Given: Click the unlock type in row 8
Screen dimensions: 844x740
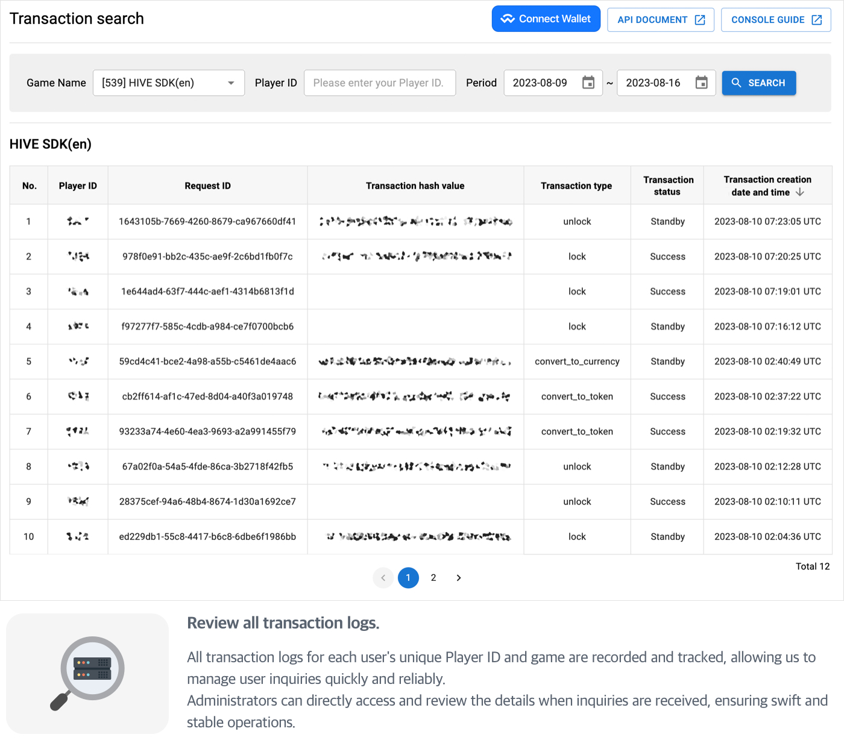Looking at the screenshot, I should 577,466.
